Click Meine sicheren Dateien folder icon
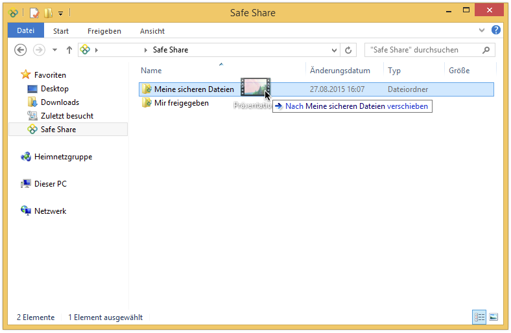Screen dimensions: 511x333 (147, 89)
